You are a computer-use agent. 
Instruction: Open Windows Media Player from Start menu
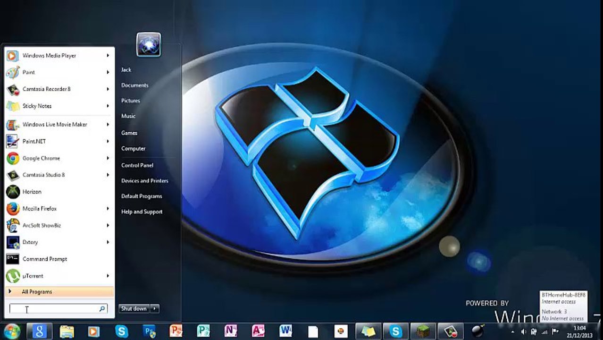click(59, 56)
